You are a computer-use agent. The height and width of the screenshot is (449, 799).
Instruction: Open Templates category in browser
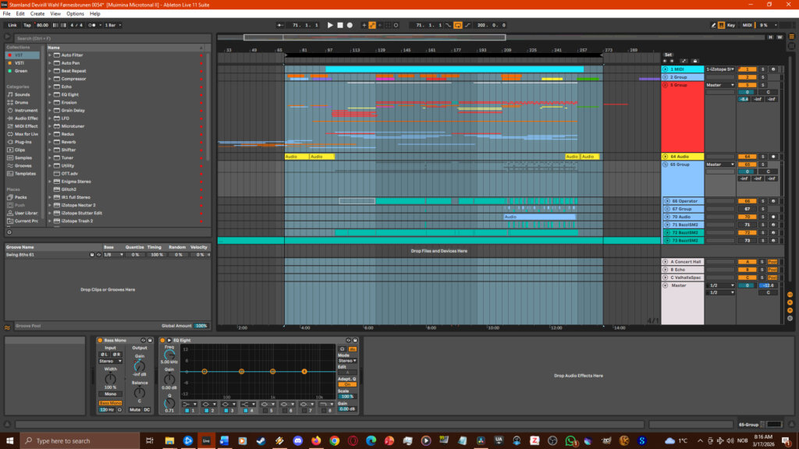click(x=23, y=174)
